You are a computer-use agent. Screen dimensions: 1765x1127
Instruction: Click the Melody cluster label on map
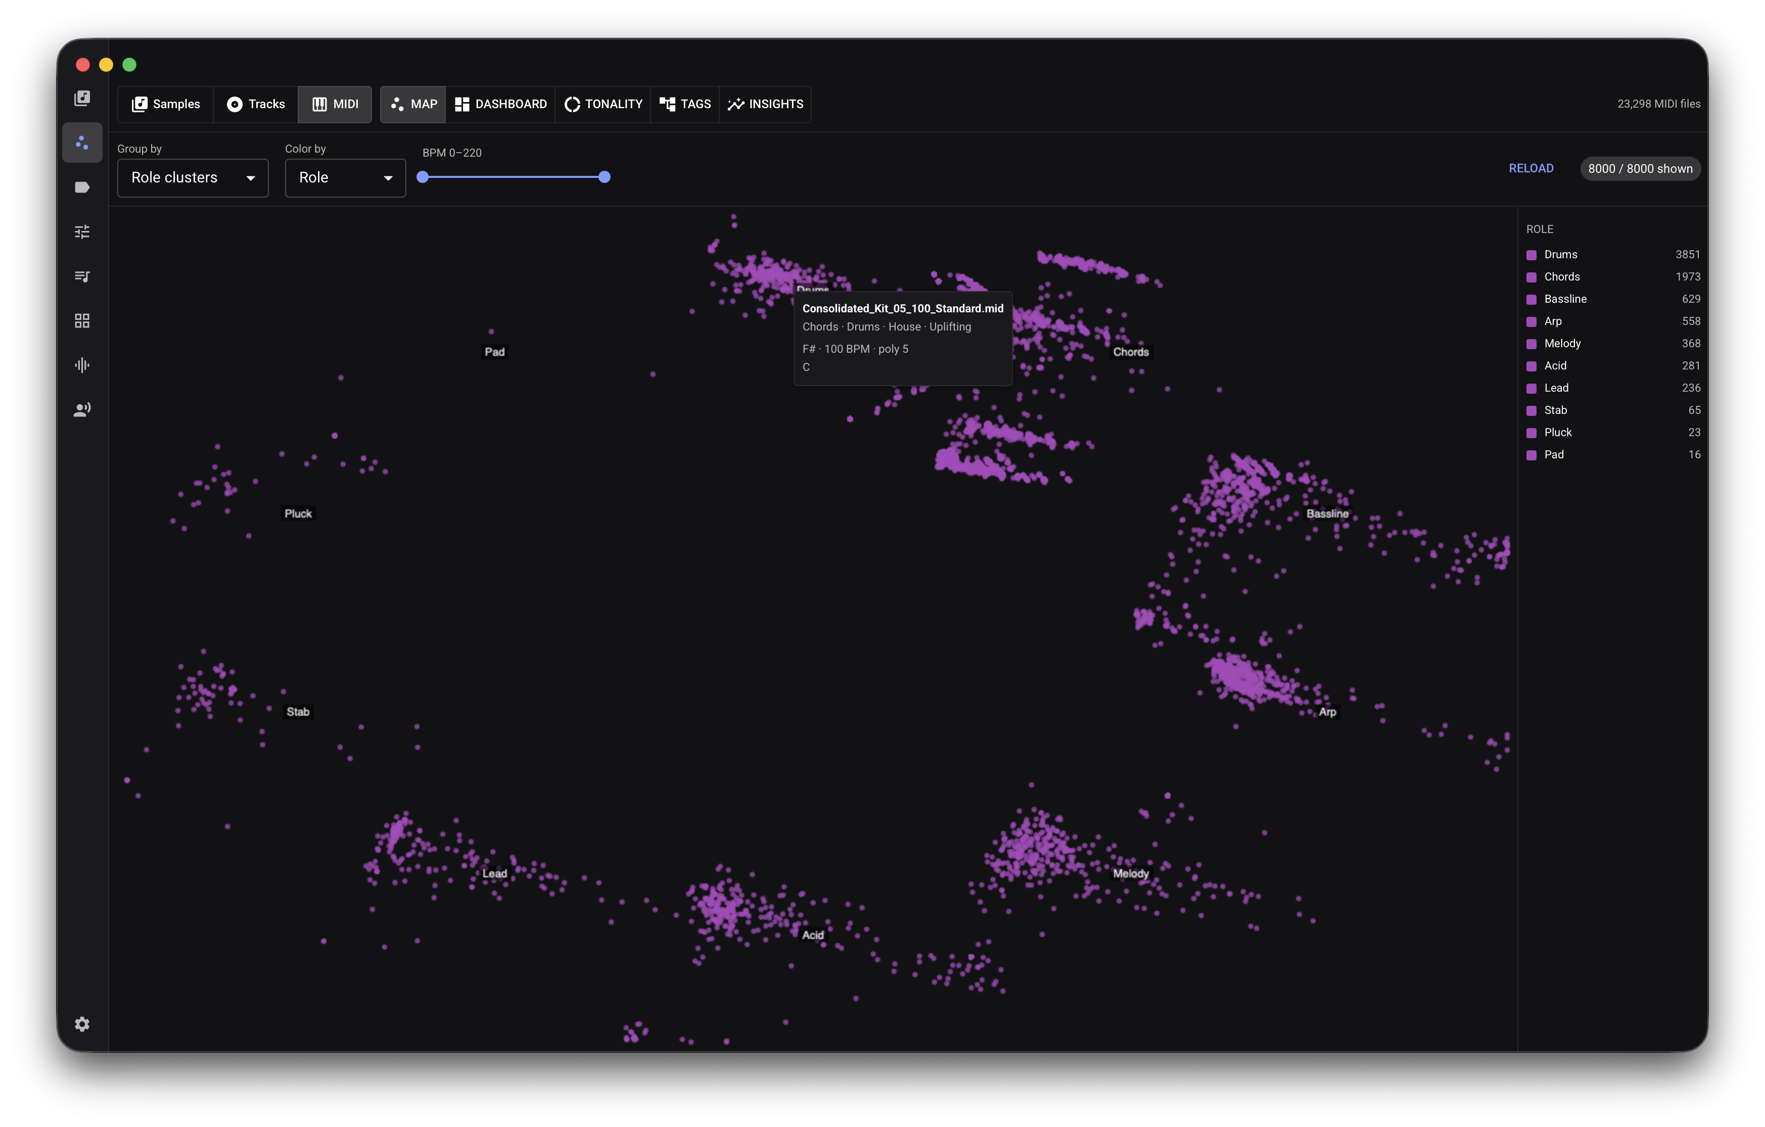(x=1131, y=874)
